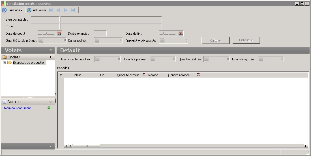Go to last record arrow
The height and width of the screenshot is (156, 311).
coord(73,10)
